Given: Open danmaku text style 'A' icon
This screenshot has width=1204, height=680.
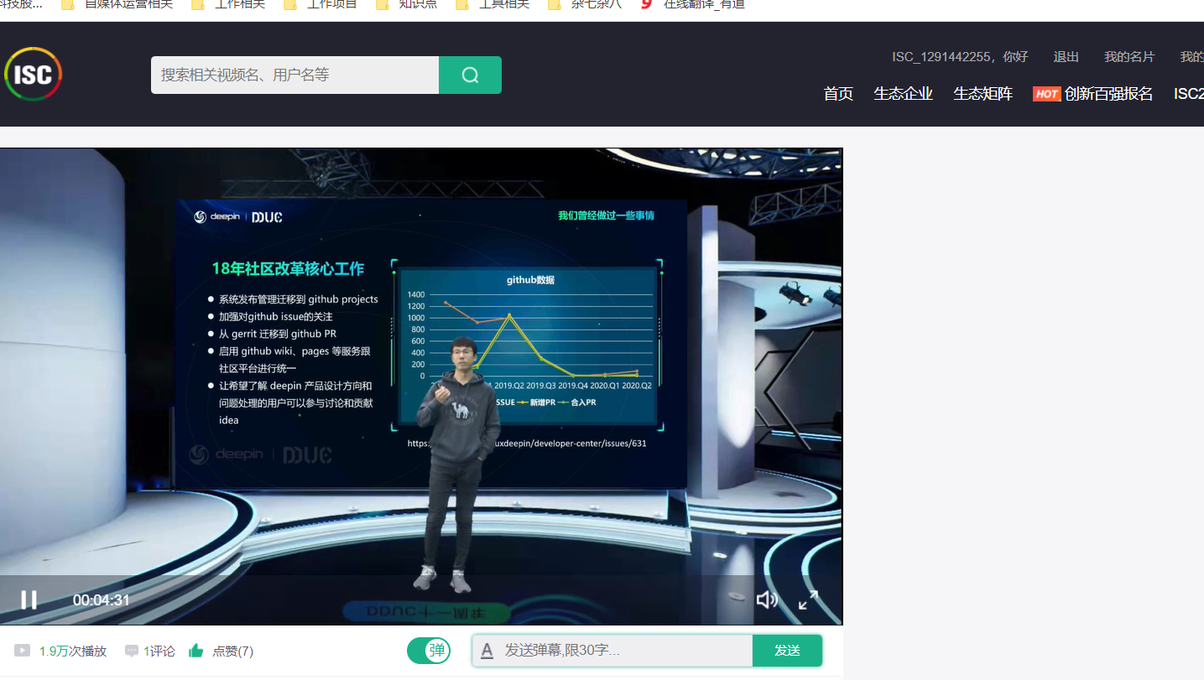Looking at the screenshot, I should [487, 651].
